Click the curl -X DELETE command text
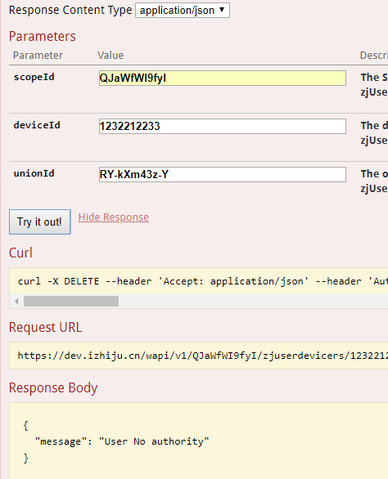The image size is (388, 479). point(202,281)
